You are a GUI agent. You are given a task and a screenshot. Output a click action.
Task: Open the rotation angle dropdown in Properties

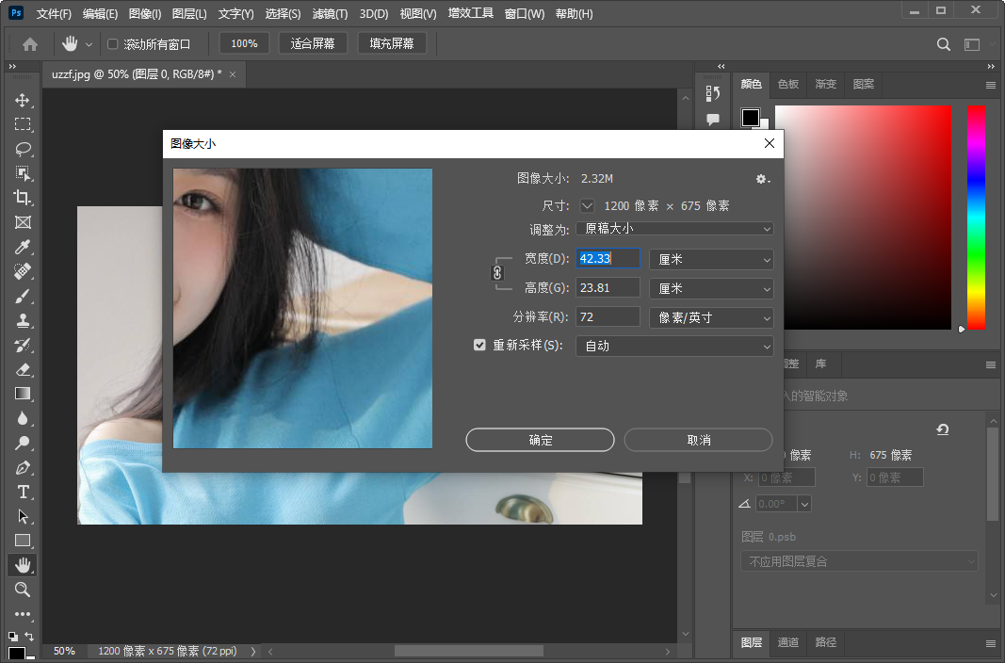(x=804, y=504)
